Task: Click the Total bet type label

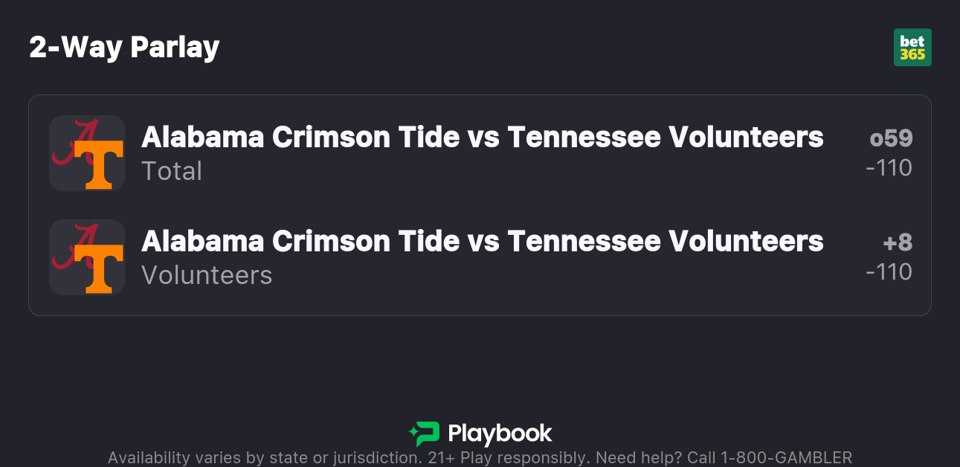Action: click(172, 171)
